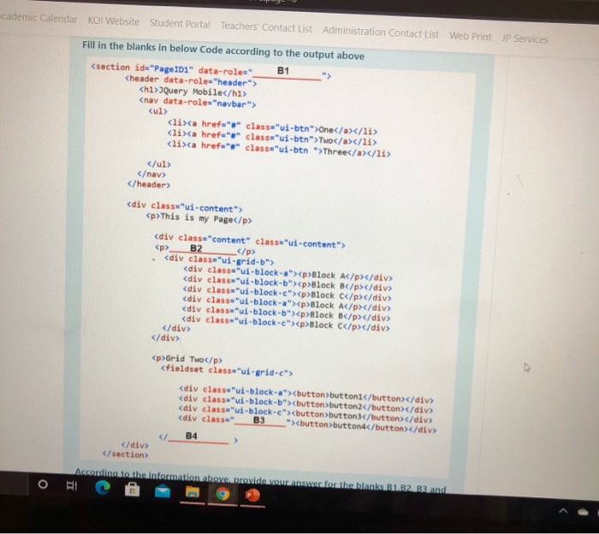Click the button3 code line

(305, 414)
